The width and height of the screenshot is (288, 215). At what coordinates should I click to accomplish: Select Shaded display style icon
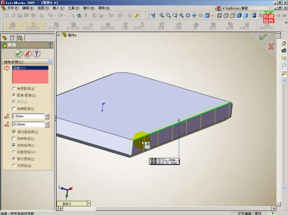coord(246,16)
